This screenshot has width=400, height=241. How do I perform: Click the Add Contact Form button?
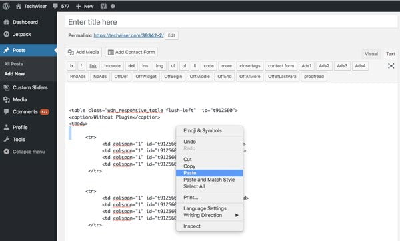click(131, 52)
